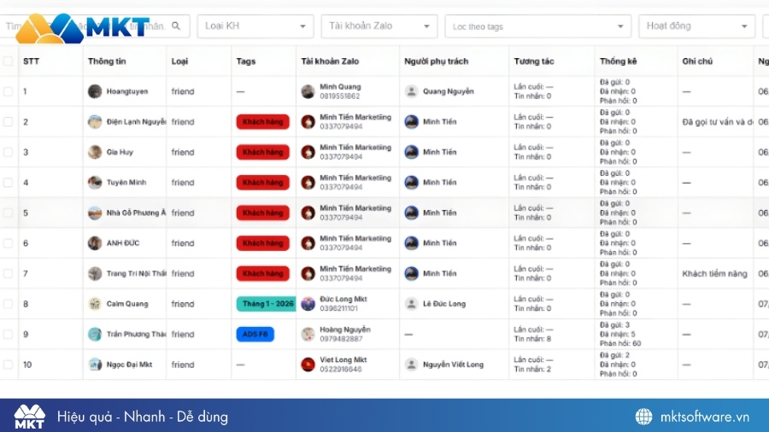This screenshot has height=432, width=769.
Task: Click the Tags column header
Action: click(246, 61)
